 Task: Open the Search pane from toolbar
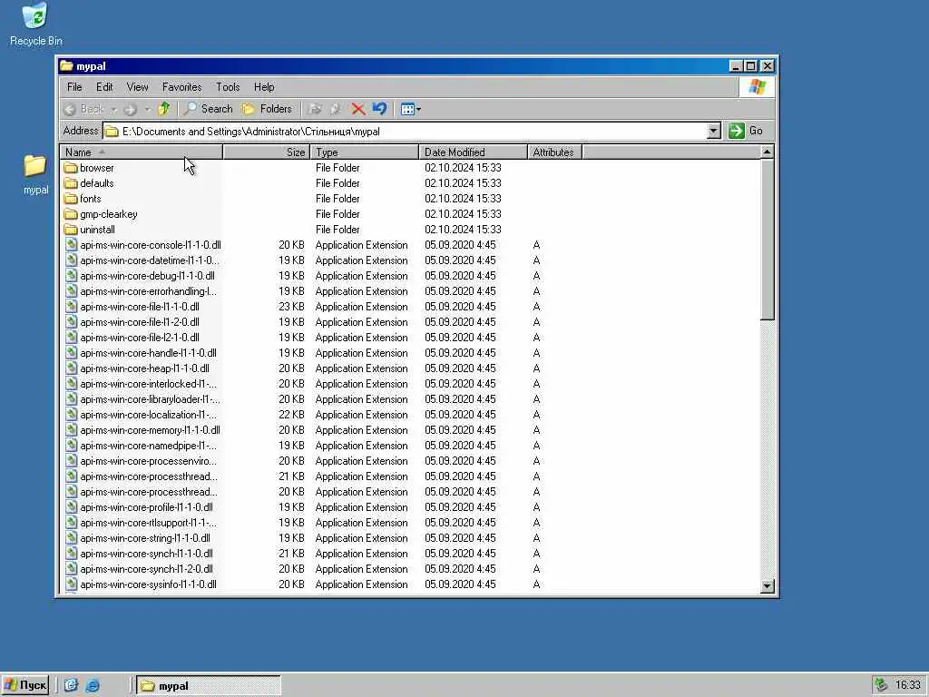(208, 109)
